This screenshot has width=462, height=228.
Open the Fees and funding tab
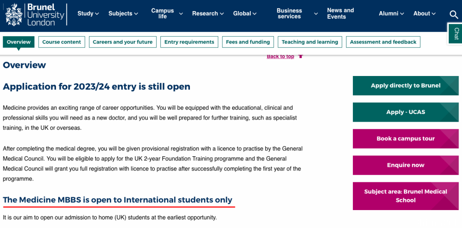click(x=248, y=42)
